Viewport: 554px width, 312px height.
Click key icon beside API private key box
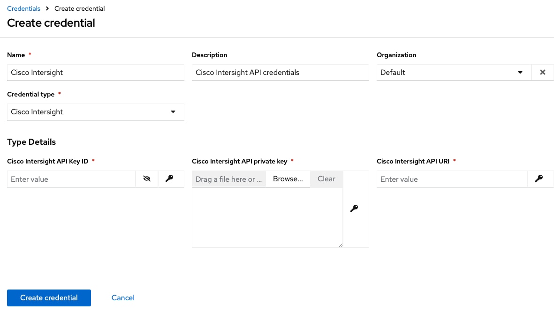click(354, 208)
